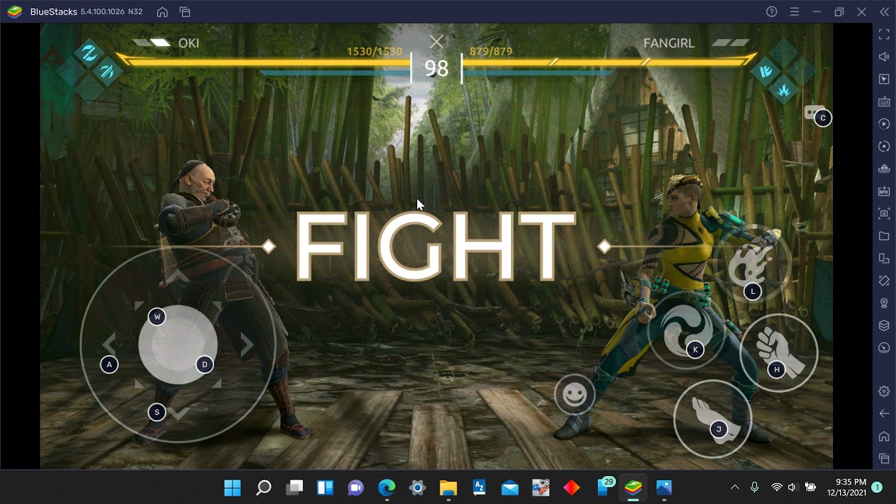Toggle the mouse cursor lock icon
Image resolution: width=896 pixels, height=504 pixels.
[884, 79]
